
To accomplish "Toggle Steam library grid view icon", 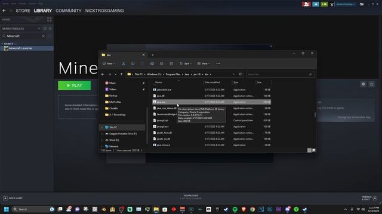I will coord(49,20).
